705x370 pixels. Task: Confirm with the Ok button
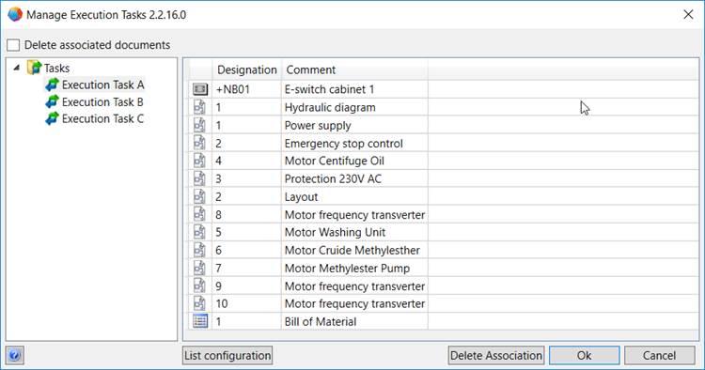(584, 356)
